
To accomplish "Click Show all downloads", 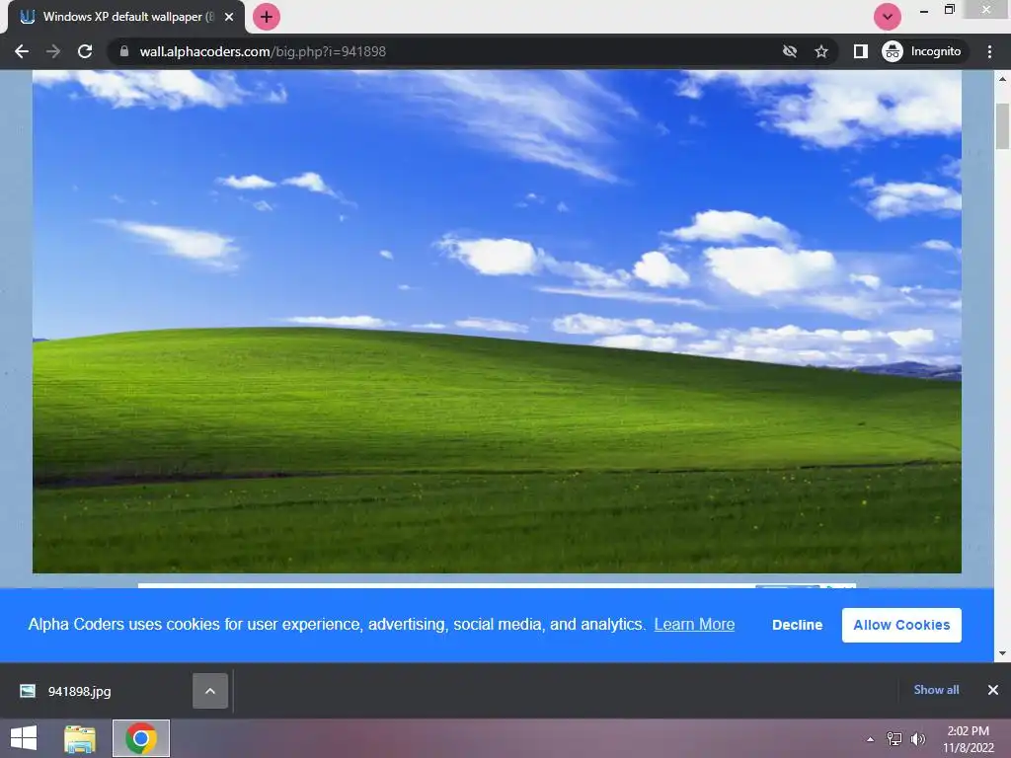I will click(x=936, y=690).
